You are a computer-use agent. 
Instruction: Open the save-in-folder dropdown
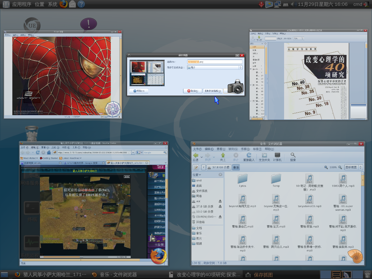pyautogui.click(x=215, y=68)
